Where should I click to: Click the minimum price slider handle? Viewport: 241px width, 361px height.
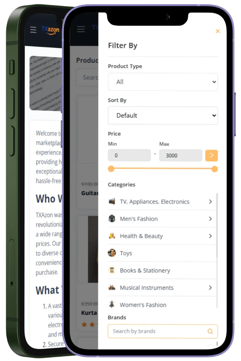pyautogui.click(x=111, y=169)
